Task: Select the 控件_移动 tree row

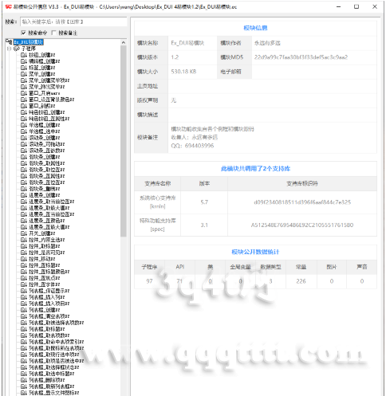Action: 41,259
